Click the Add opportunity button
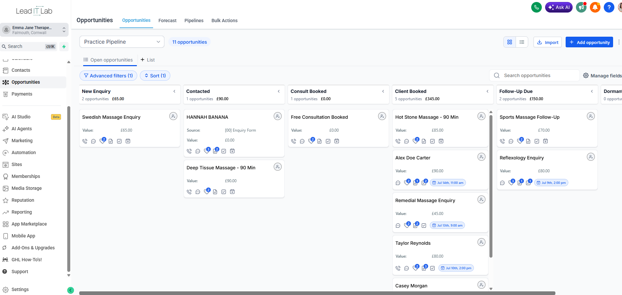The width and height of the screenshot is (622, 295). point(589,42)
